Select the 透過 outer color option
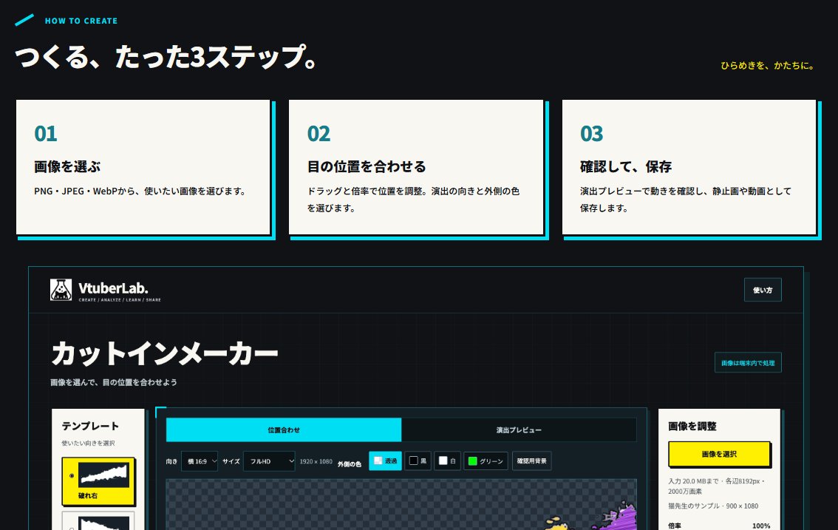Image resolution: width=838 pixels, height=530 pixels. pyautogui.click(x=385, y=461)
